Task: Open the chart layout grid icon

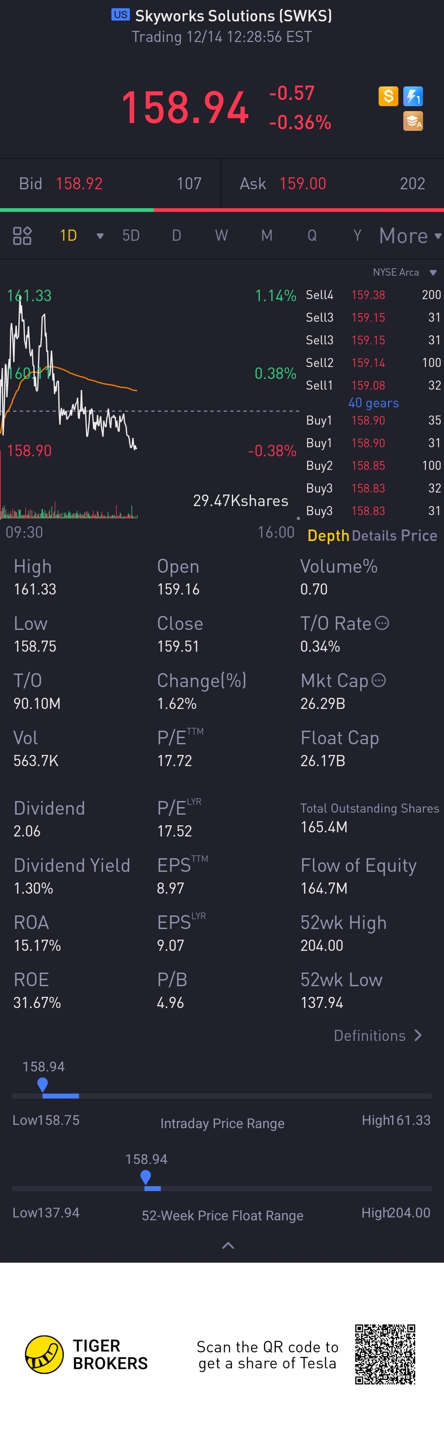Action: coord(22,235)
